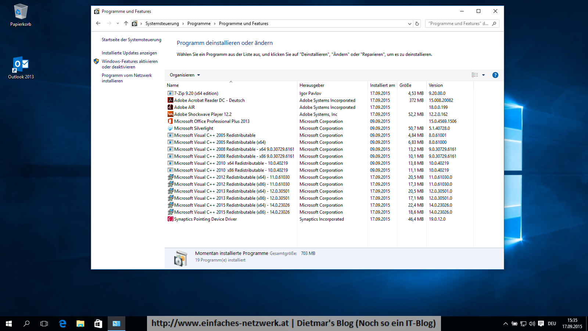Sort by Version column header
The image size is (588, 331).
pyautogui.click(x=450, y=85)
